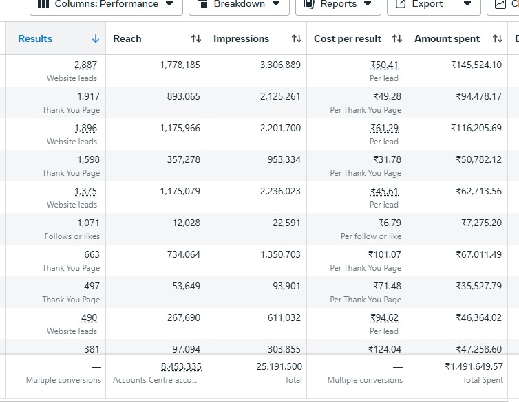Click the 1,375 Website leads result value
This screenshot has height=402, width=519.
(x=85, y=191)
